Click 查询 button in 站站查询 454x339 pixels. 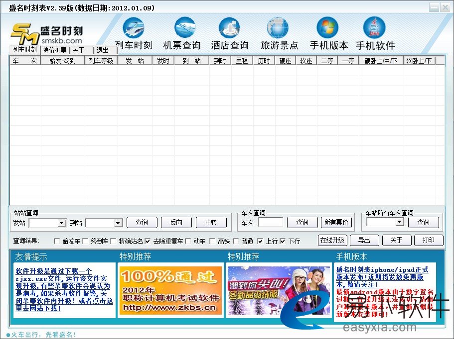tap(142, 222)
